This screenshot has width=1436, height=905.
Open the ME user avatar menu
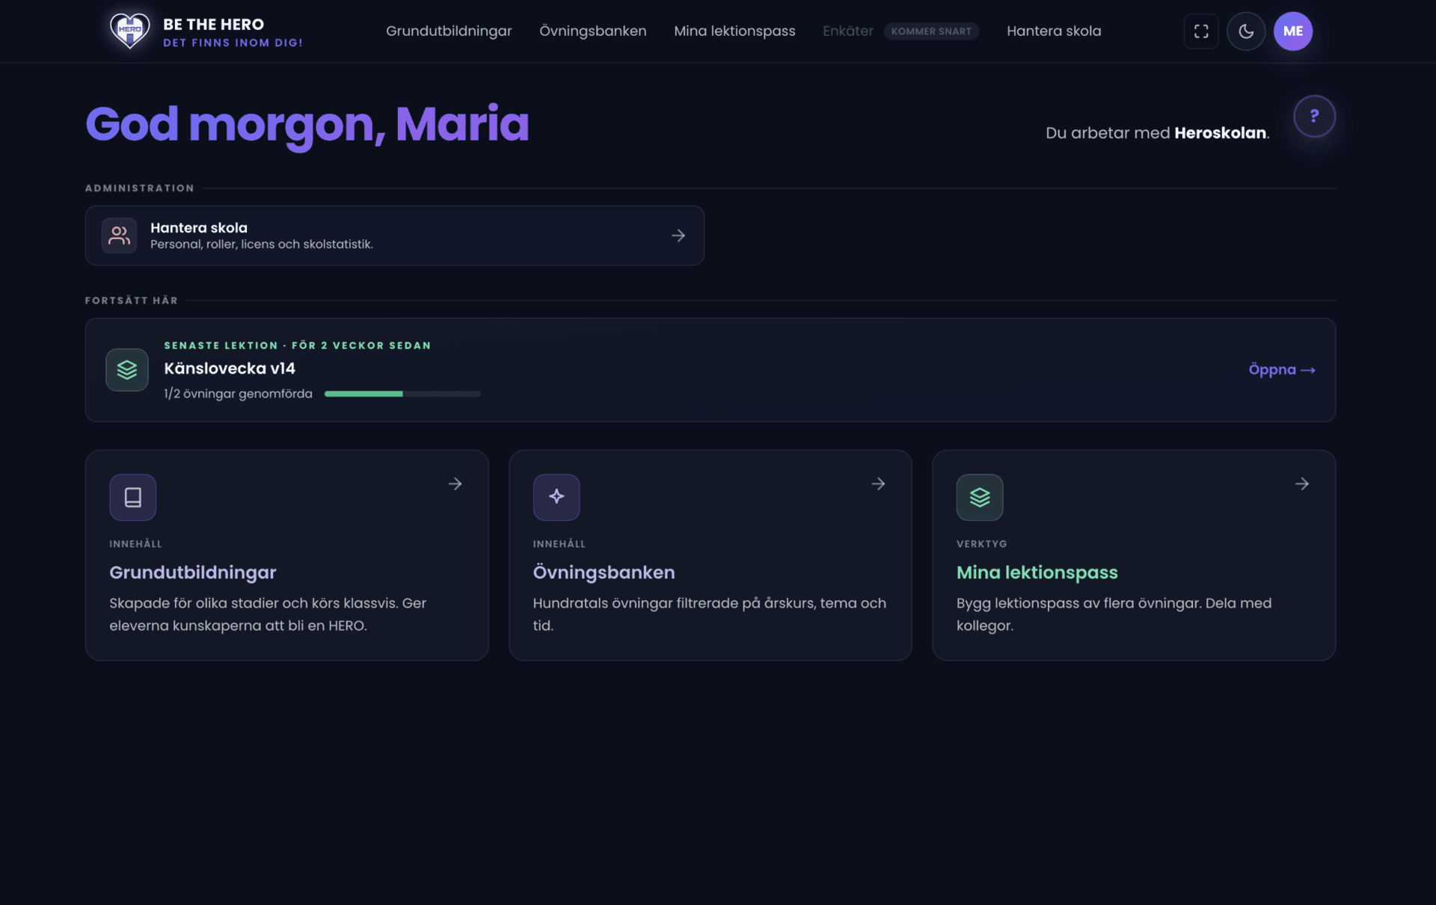(1293, 31)
